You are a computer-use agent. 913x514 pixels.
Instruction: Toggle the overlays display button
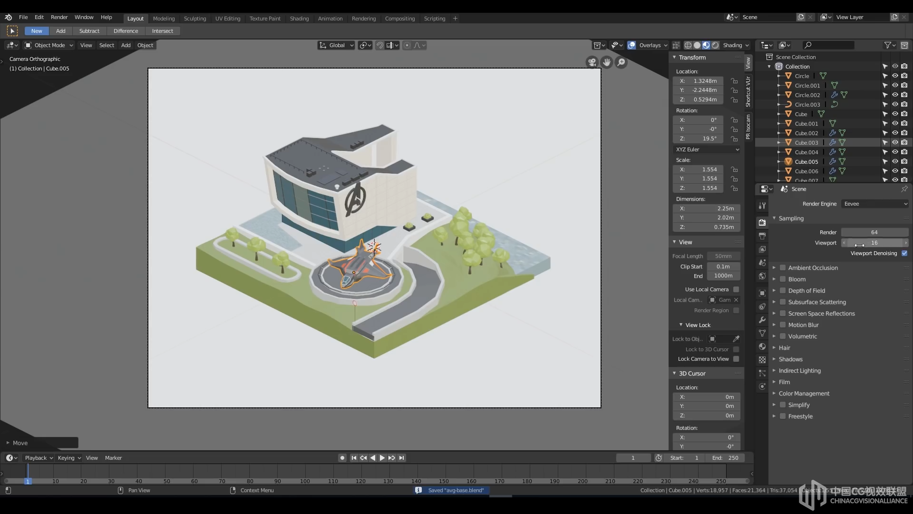point(631,45)
